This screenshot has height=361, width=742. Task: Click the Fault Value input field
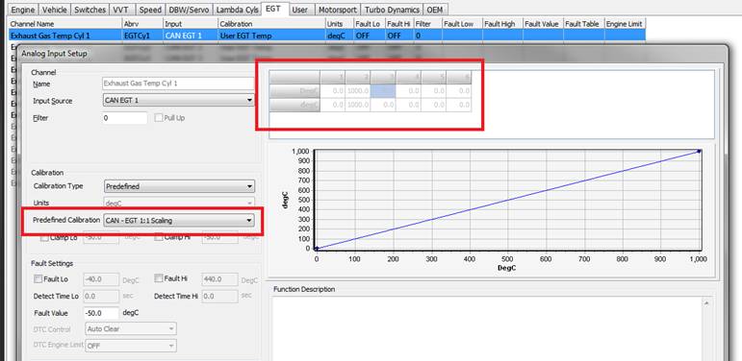(101, 313)
